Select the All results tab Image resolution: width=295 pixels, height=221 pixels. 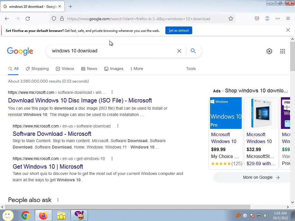pyautogui.click(x=13, y=69)
